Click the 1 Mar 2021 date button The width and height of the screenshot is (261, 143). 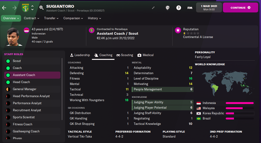coord(208,8)
